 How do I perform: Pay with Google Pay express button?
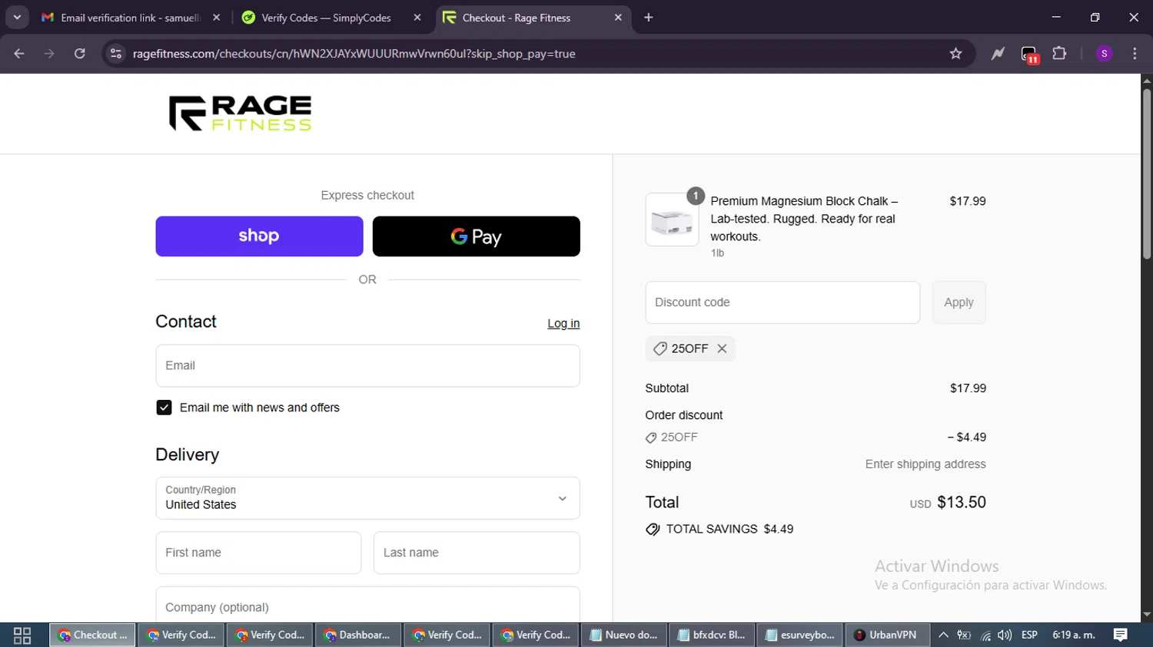[x=476, y=236]
